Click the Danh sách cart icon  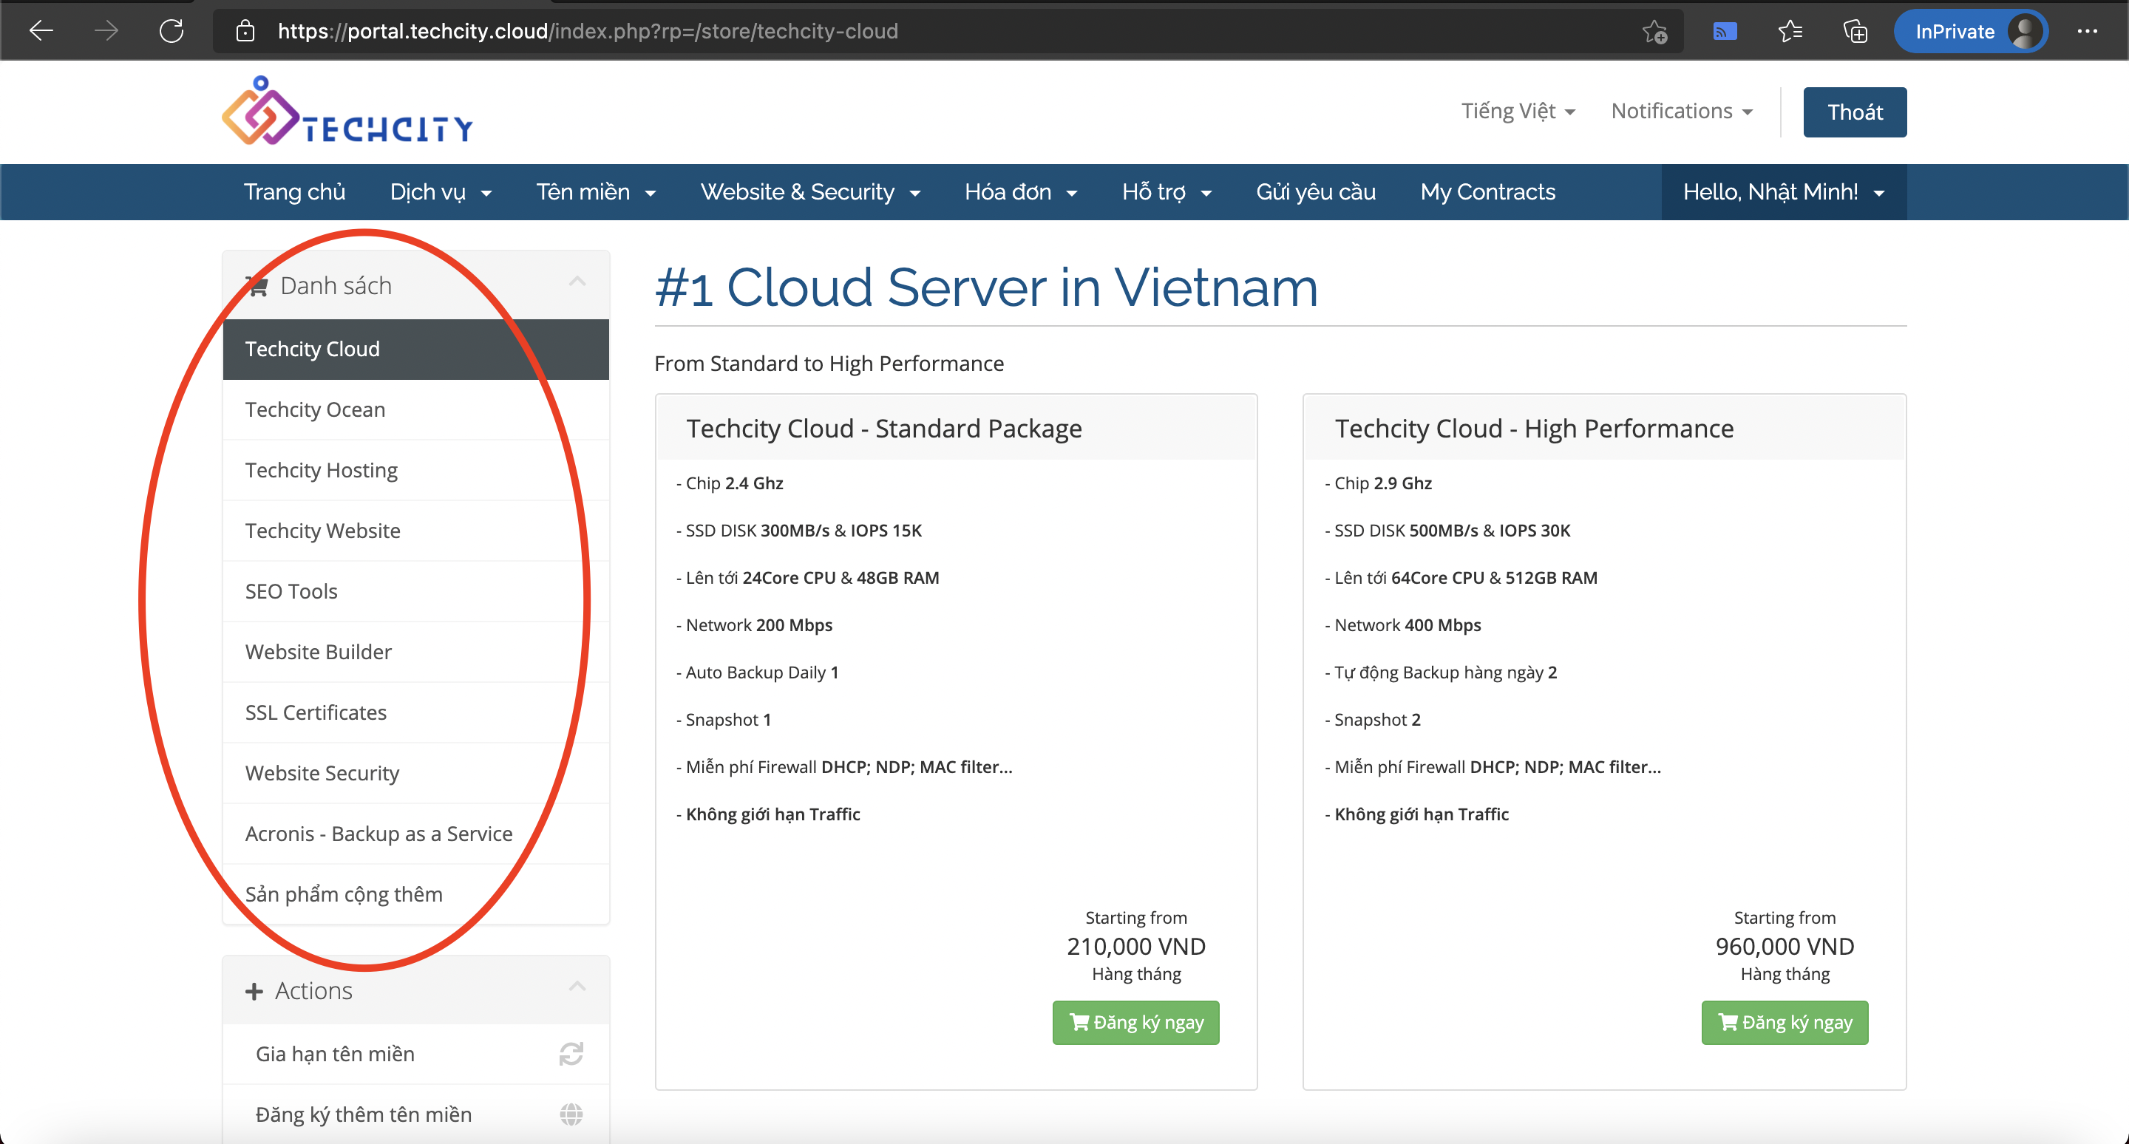[x=258, y=287]
